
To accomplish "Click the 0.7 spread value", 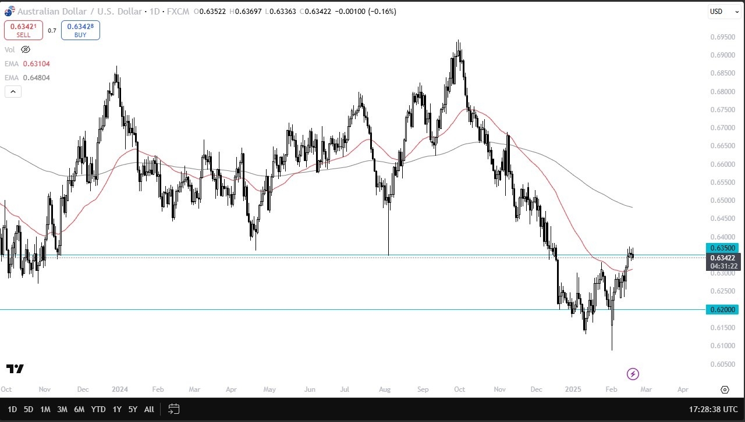I will click(x=52, y=30).
